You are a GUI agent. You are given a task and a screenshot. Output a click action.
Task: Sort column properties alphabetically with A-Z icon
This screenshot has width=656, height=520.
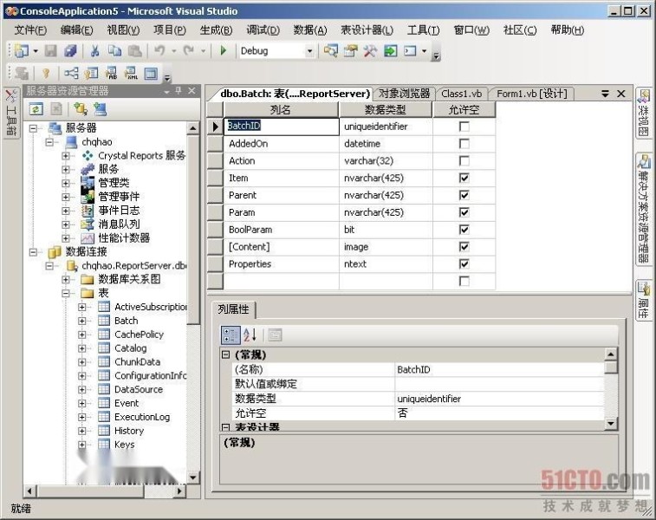click(x=250, y=335)
